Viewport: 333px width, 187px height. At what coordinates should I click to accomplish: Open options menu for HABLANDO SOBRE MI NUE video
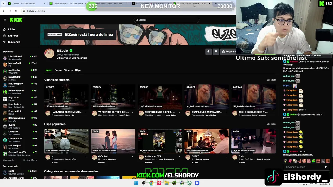click(86, 112)
